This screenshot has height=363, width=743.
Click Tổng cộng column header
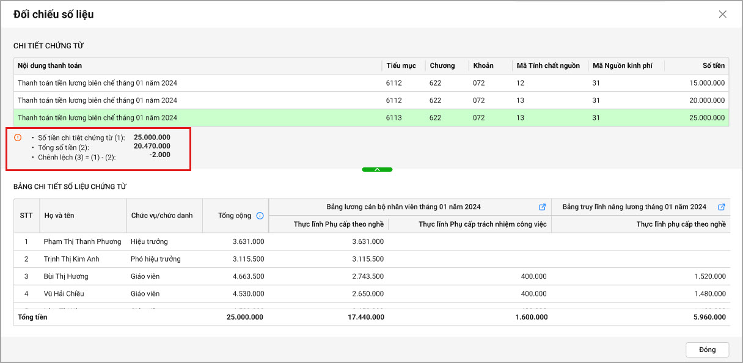coord(235,216)
